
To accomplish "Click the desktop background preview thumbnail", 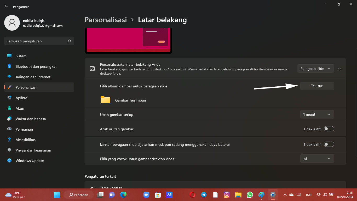I will 128,41.
